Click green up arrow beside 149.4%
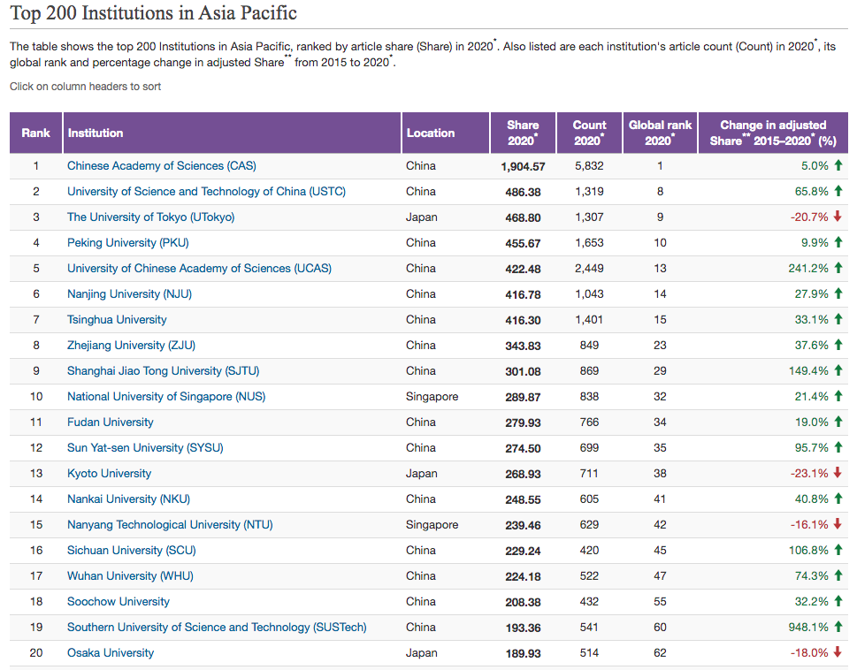 click(x=838, y=370)
